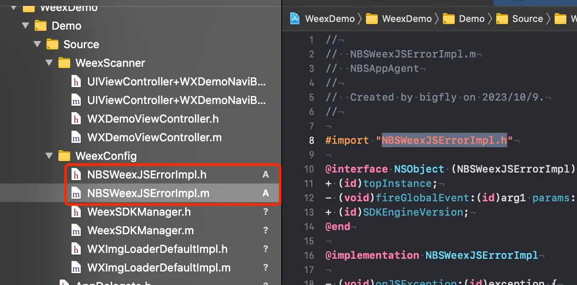Image resolution: width=577 pixels, height=285 pixels.
Task: Open WXDemoViewController.h in navigator
Action: coord(153,119)
